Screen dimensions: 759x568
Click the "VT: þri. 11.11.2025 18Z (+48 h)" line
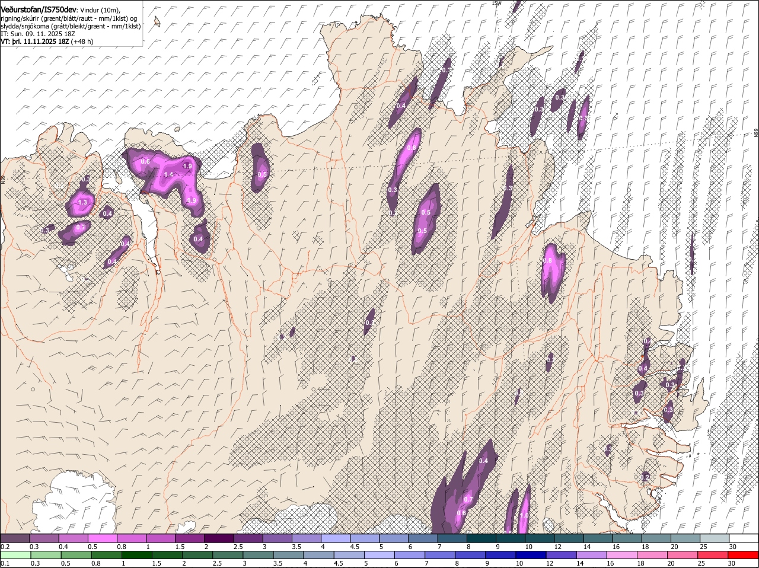(47, 42)
